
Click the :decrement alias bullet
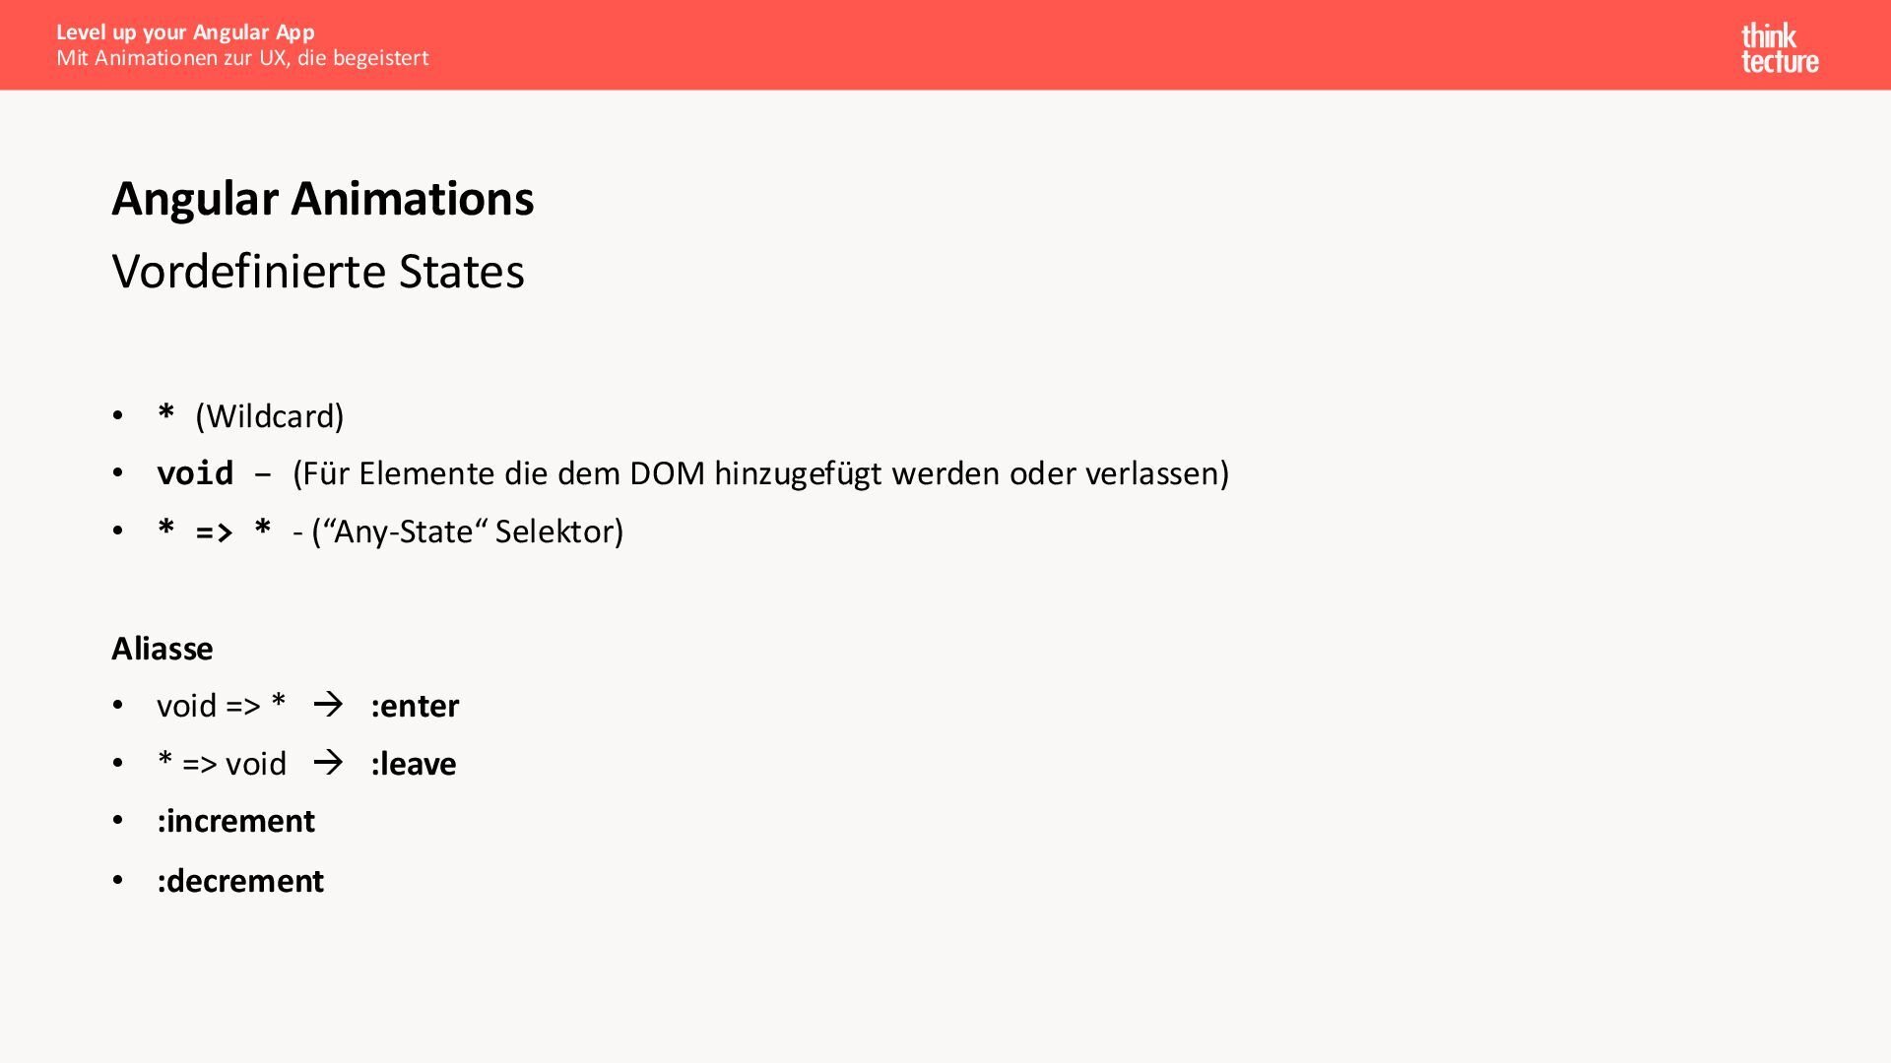pyautogui.click(x=240, y=881)
